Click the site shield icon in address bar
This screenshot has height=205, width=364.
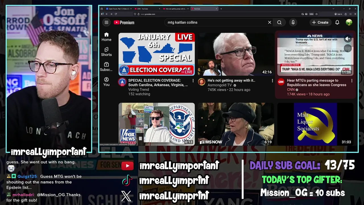135,14
